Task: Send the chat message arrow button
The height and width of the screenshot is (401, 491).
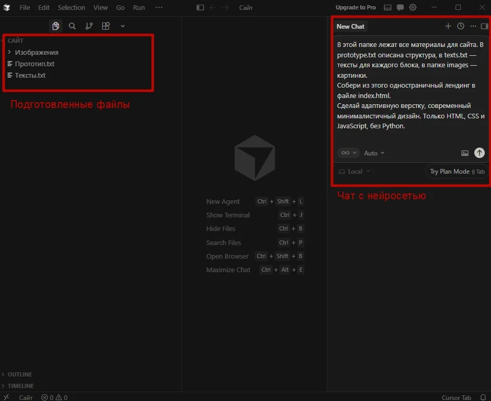Action: click(x=479, y=153)
